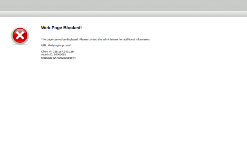Click the "Web Page Blocked!" heading
Viewport: 247px width, 165px height.
(x=61, y=28)
